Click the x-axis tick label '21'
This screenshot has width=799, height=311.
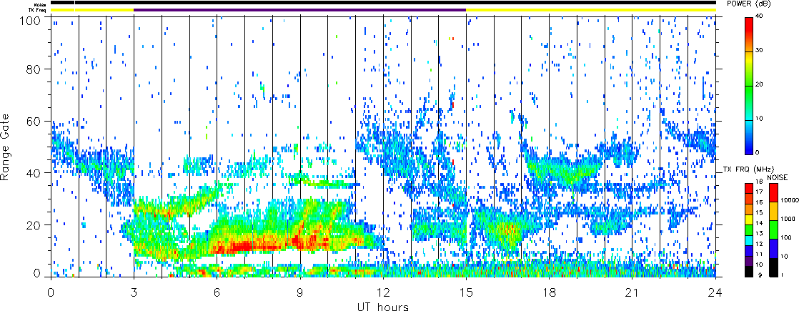(632, 292)
